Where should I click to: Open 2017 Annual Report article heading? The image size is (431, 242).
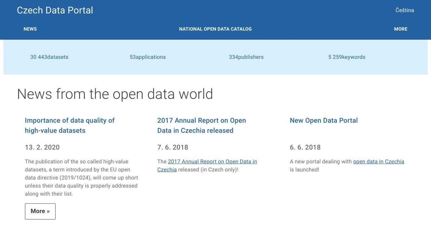coord(202,125)
